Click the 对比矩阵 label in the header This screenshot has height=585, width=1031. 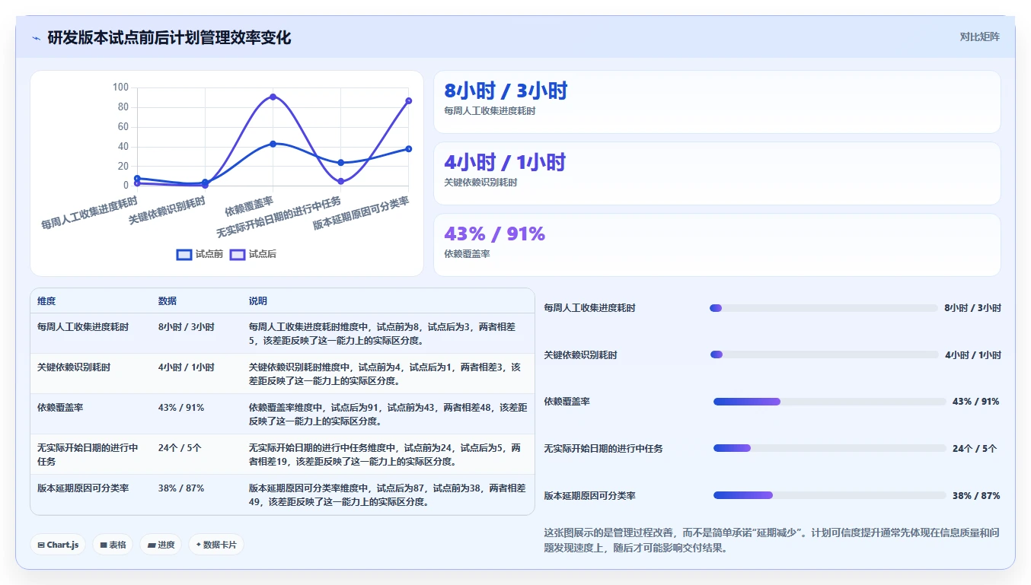click(x=979, y=37)
